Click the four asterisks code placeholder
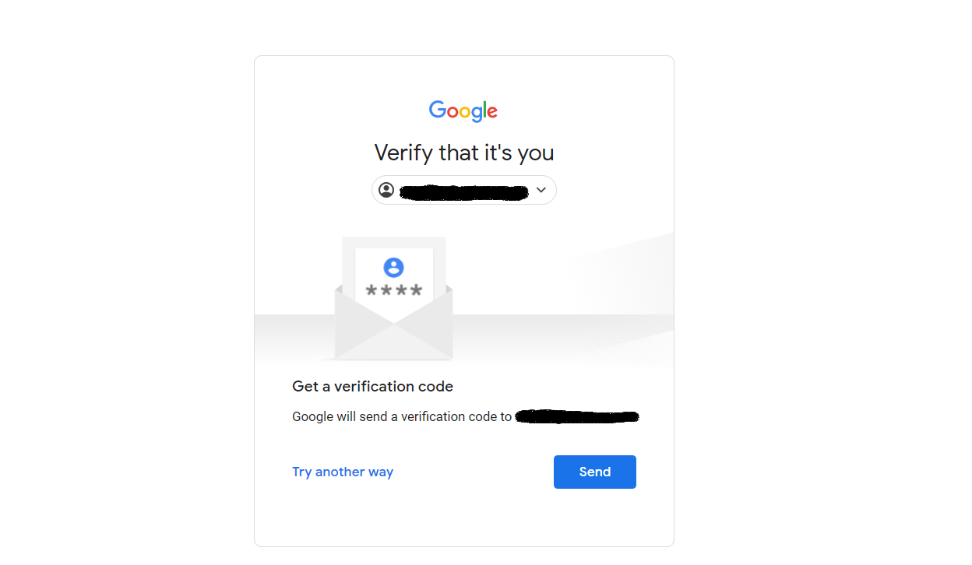Viewport: 972px width, 565px height. (394, 291)
